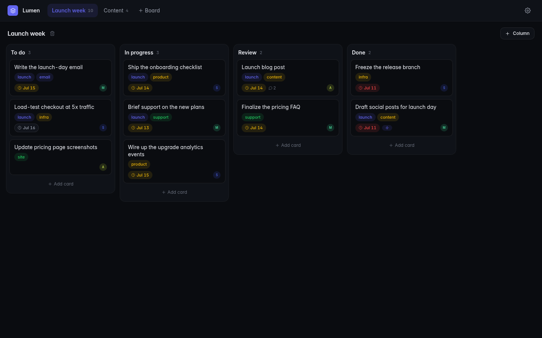Click the support tag on Brief support card

pyautogui.click(x=161, y=117)
